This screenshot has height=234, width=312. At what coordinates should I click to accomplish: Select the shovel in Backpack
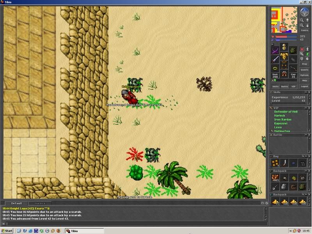275,187
